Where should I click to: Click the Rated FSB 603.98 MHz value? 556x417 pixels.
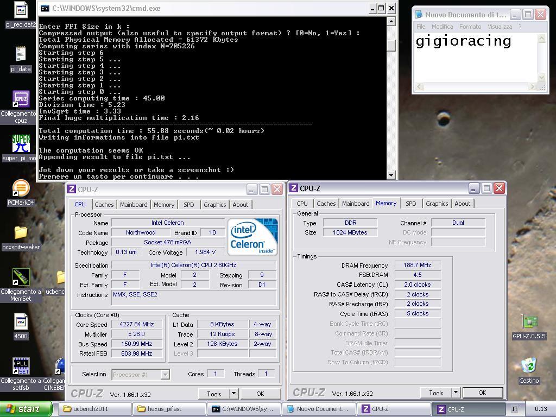point(137,353)
